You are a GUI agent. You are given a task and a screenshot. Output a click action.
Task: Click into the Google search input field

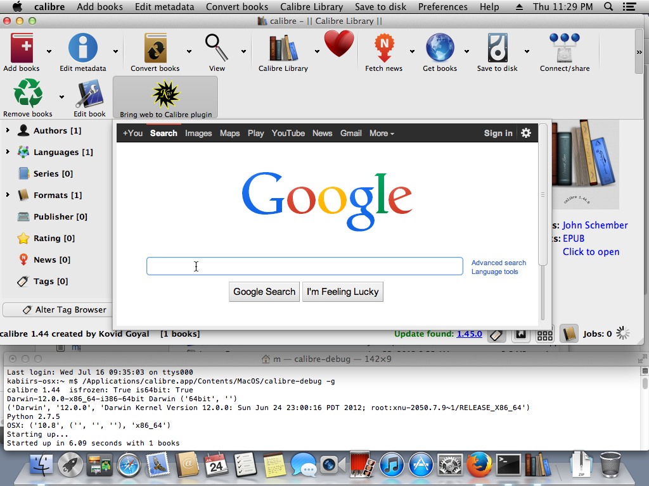(x=305, y=266)
